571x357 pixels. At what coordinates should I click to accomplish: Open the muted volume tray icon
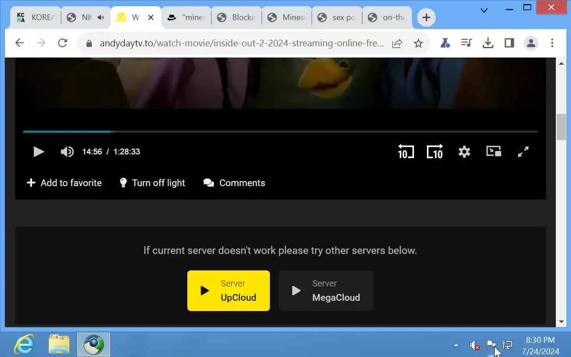(x=475, y=345)
